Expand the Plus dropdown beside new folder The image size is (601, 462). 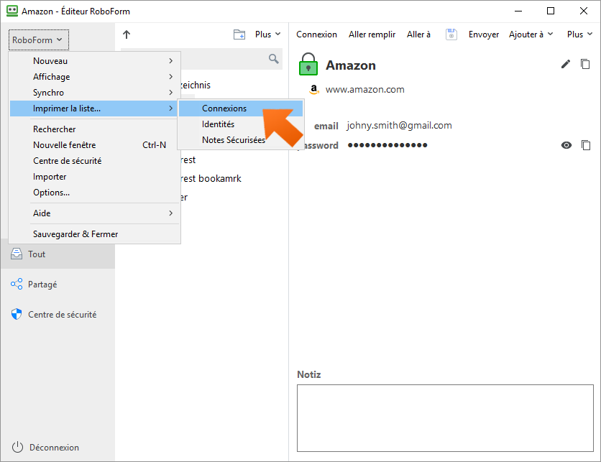pos(267,34)
